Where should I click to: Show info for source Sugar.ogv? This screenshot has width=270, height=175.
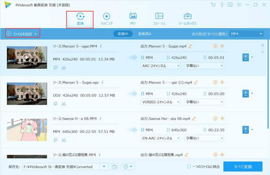[103, 83]
